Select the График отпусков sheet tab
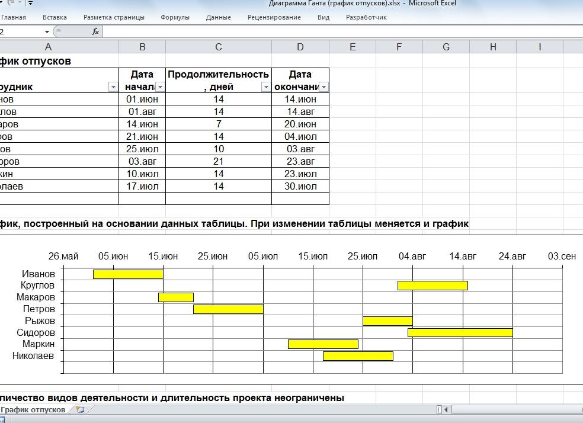 33,409
